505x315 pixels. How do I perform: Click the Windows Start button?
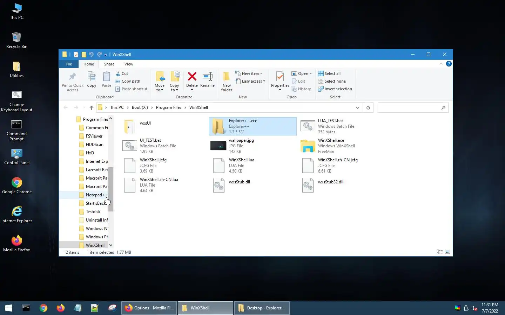pyautogui.click(x=8, y=308)
